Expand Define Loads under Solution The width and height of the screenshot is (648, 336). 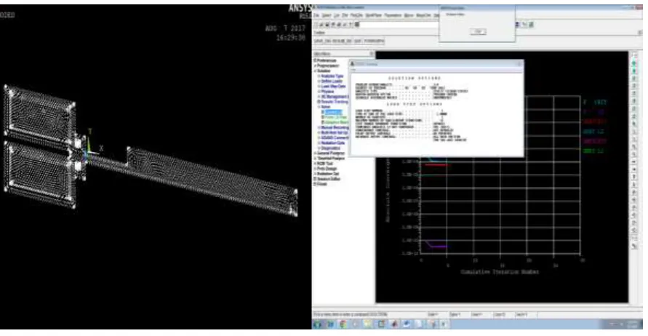pyautogui.click(x=331, y=81)
